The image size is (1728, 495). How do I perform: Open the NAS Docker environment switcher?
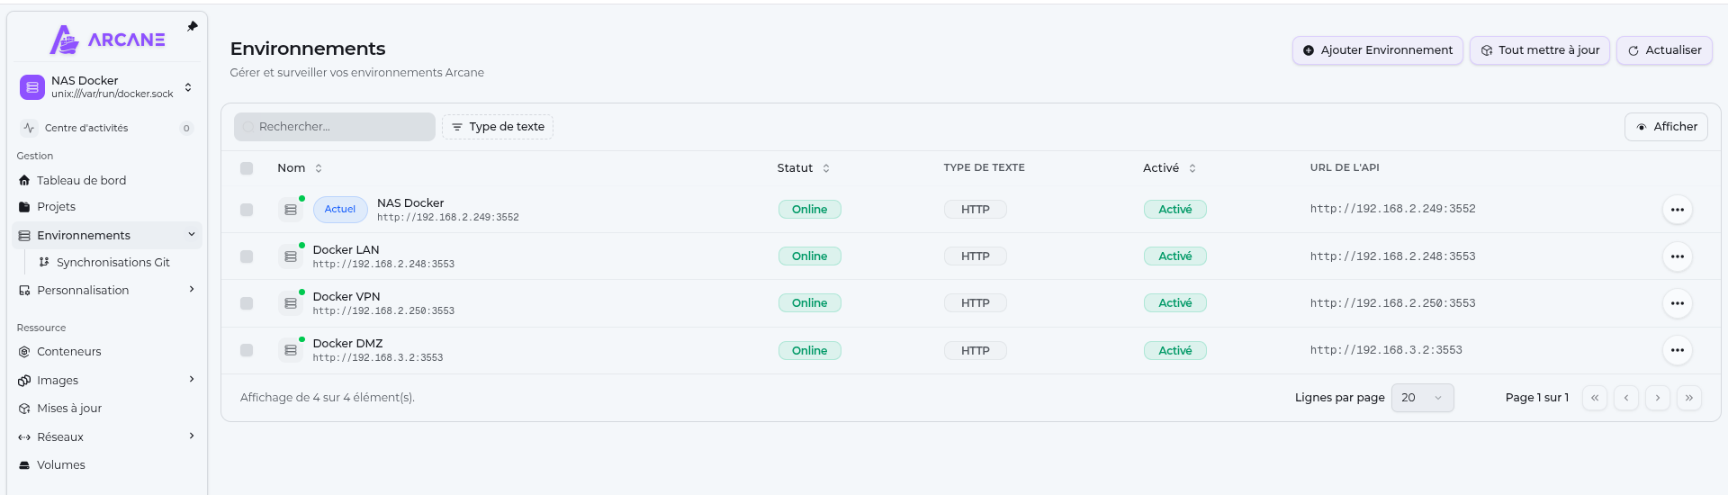tap(106, 87)
